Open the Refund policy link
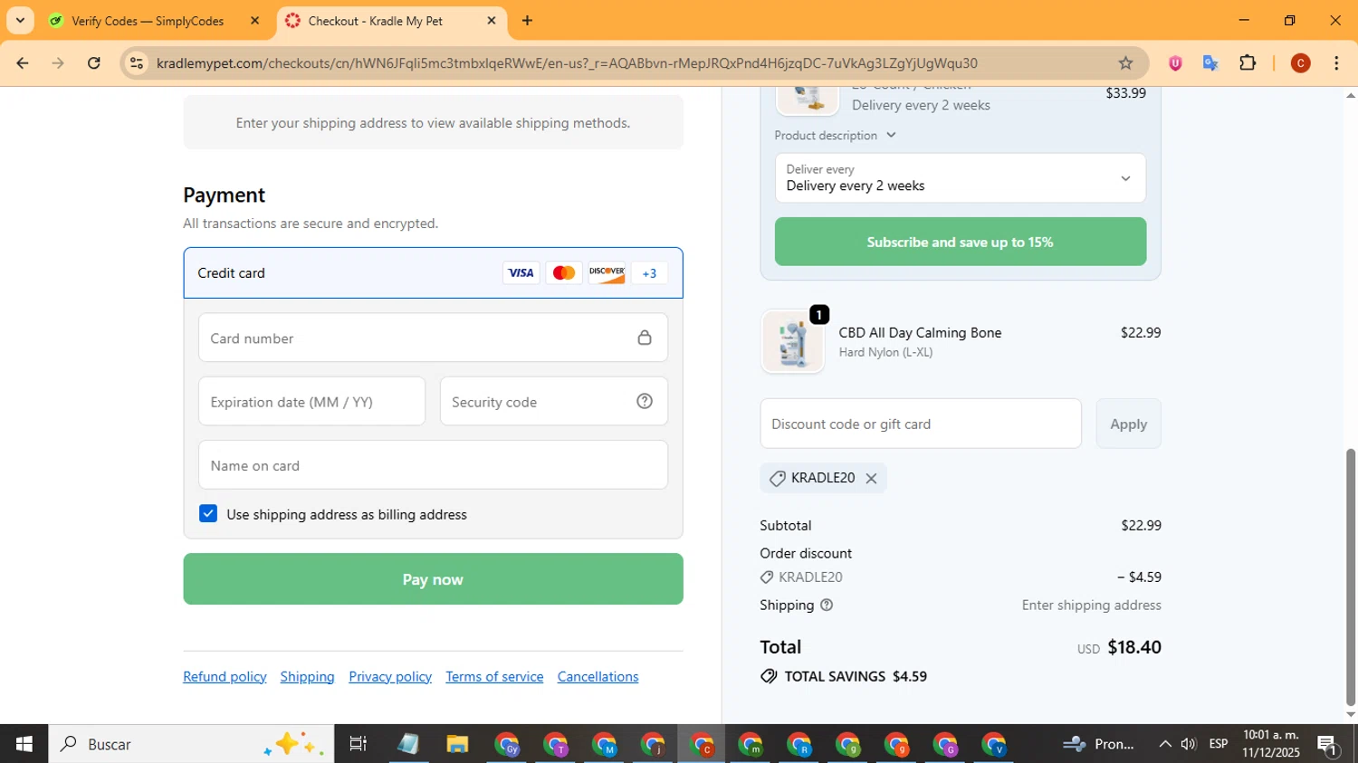Screen dimensions: 1358x763 click(225, 676)
